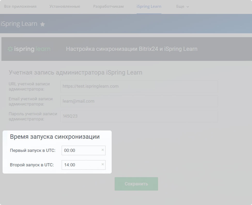The height and width of the screenshot is (205, 252).
Task: Click the Настройка синхронизации Bitrix24 heading
Action: tap(132, 49)
